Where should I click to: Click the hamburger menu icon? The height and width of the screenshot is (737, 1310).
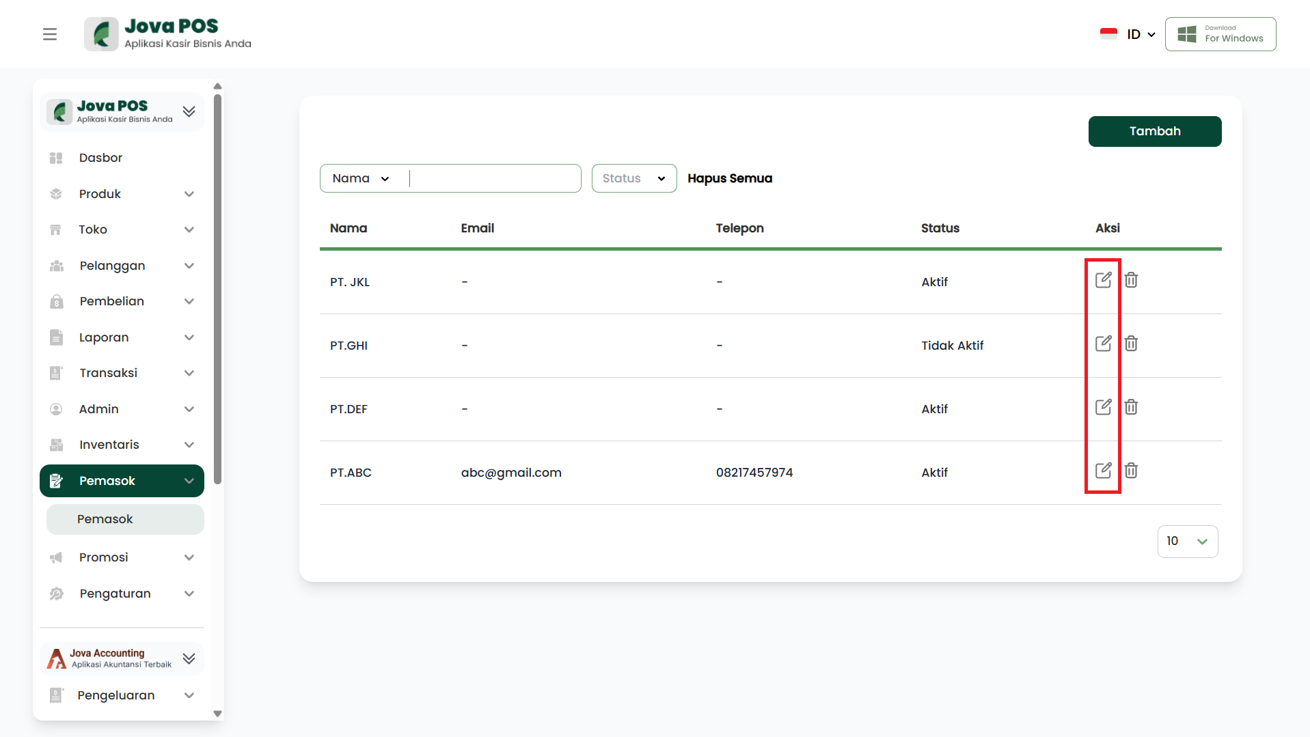[x=50, y=34]
